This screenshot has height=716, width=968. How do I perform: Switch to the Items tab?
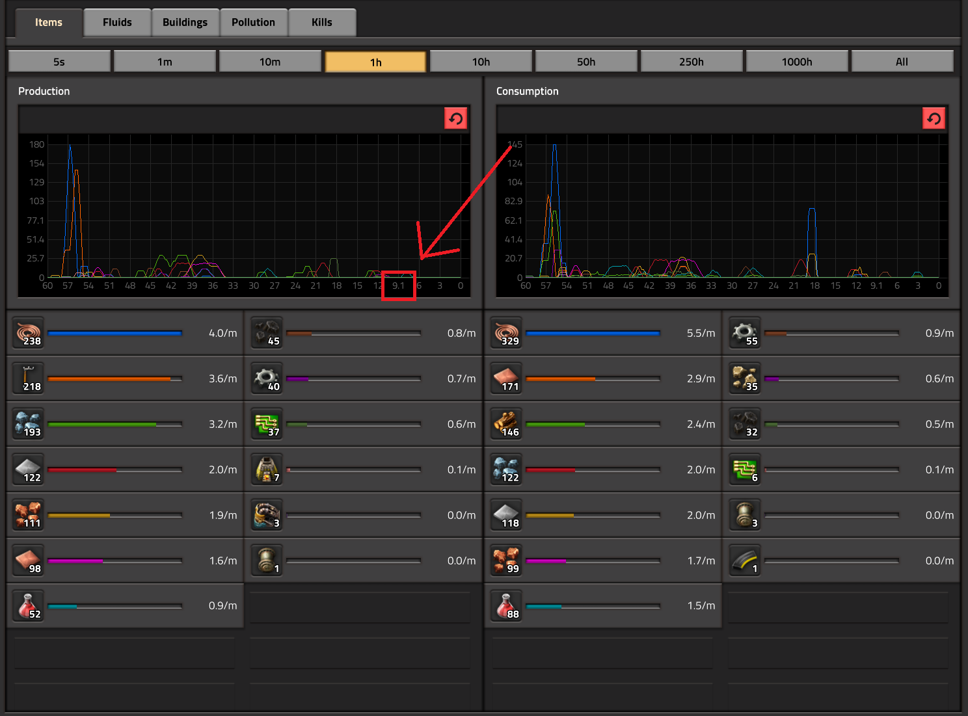49,23
